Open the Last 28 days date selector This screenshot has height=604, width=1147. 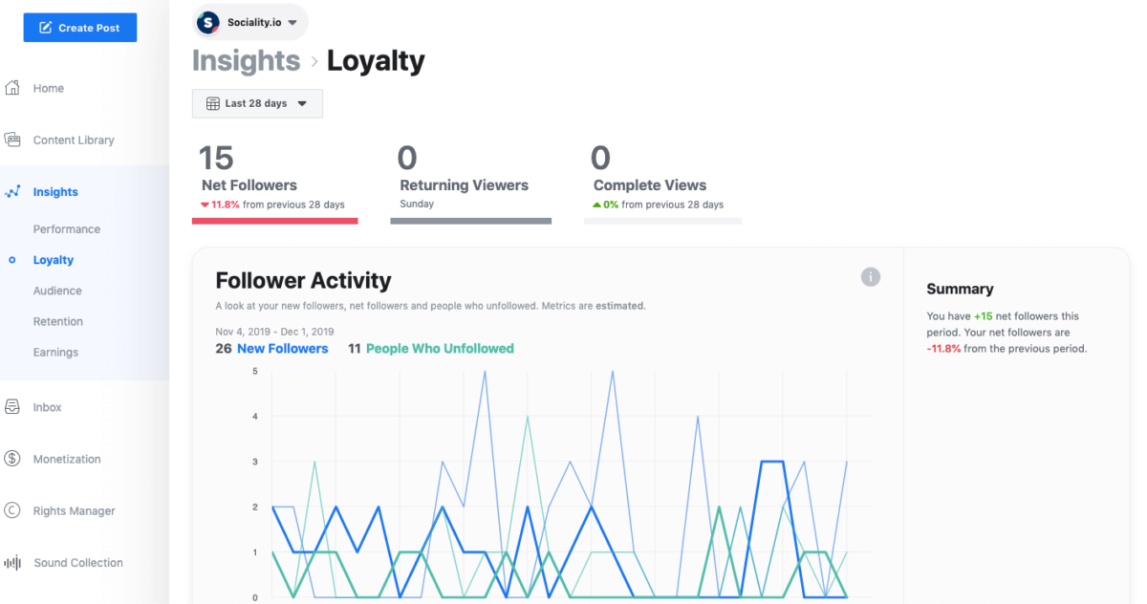257,103
